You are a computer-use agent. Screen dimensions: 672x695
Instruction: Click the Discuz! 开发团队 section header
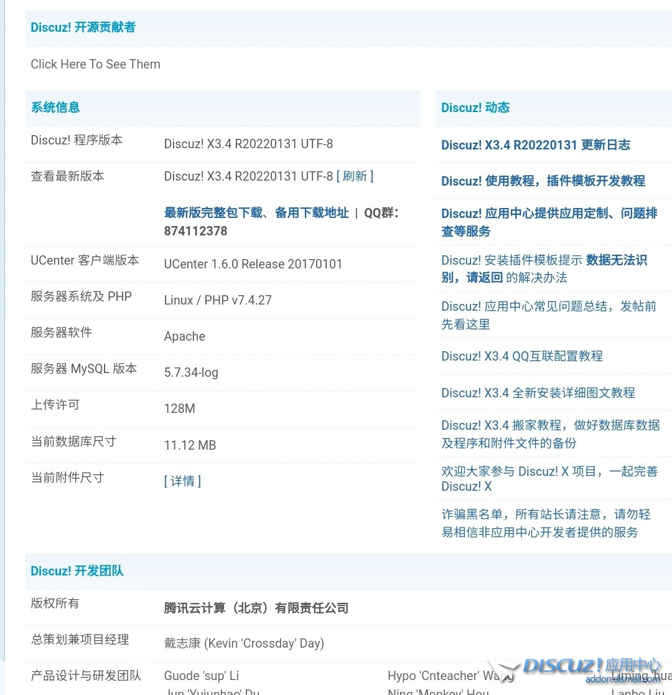[77, 571]
